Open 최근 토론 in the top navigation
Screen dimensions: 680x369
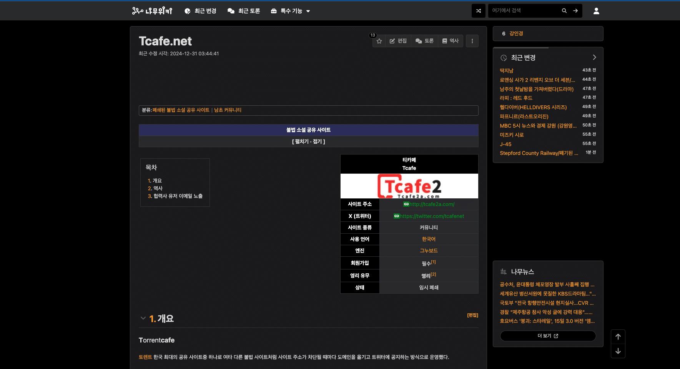pyautogui.click(x=244, y=11)
